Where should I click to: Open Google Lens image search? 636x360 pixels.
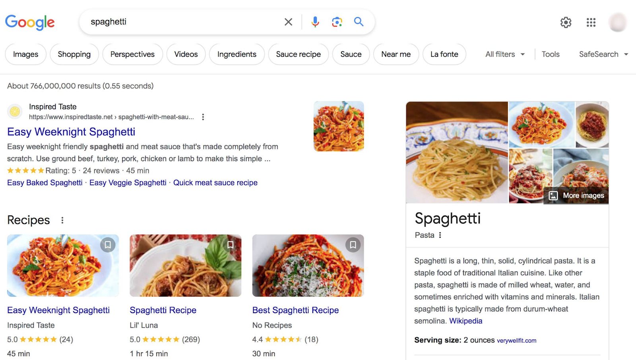[x=337, y=22]
